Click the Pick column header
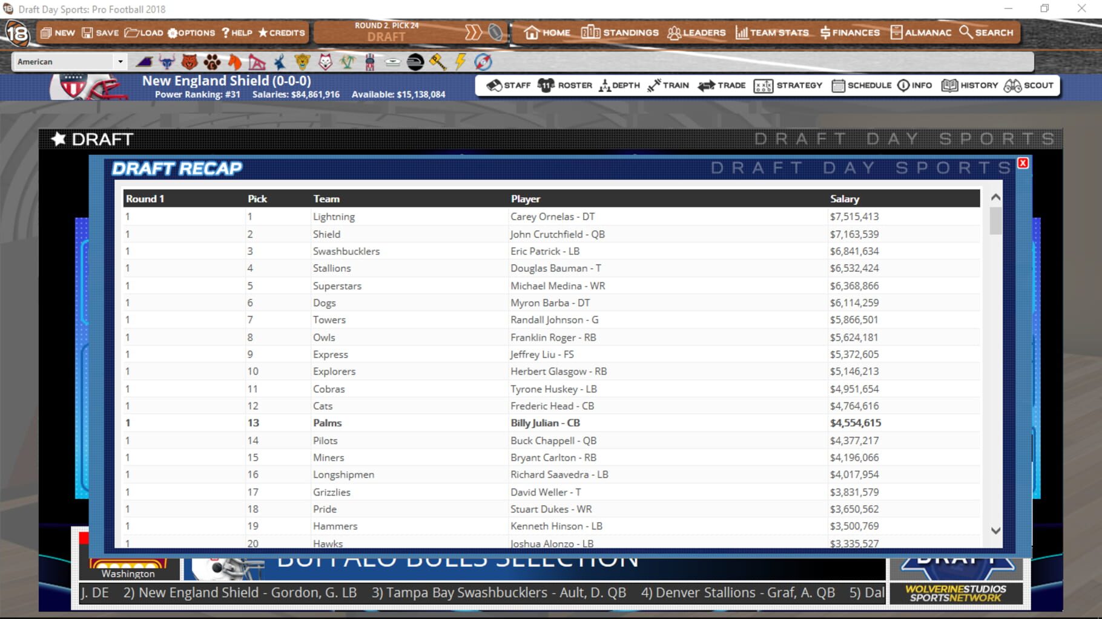Image resolution: width=1102 pixels, height=619 pixels. click(x=257, y=198)
